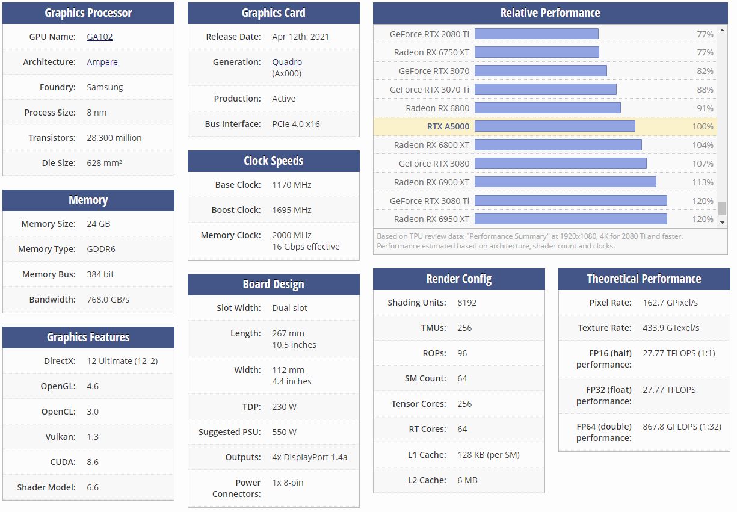Click the 867.8 GFLOPS (1:32) FP64 value
Image resolution: width=737 pixels, height=512 pixels.
click(x=682, y=427)
